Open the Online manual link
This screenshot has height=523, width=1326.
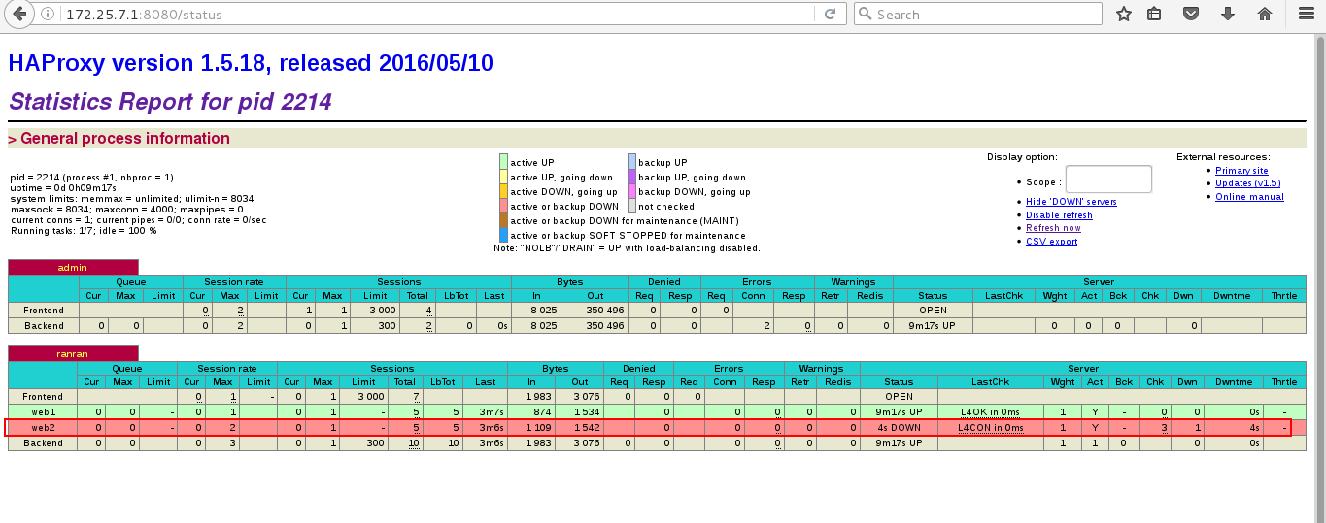point(1249,197)
